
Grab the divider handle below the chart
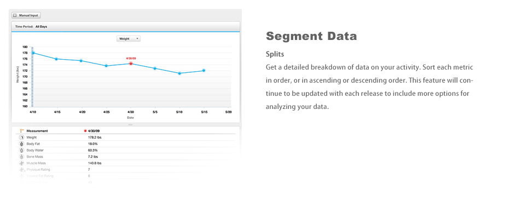130,125
